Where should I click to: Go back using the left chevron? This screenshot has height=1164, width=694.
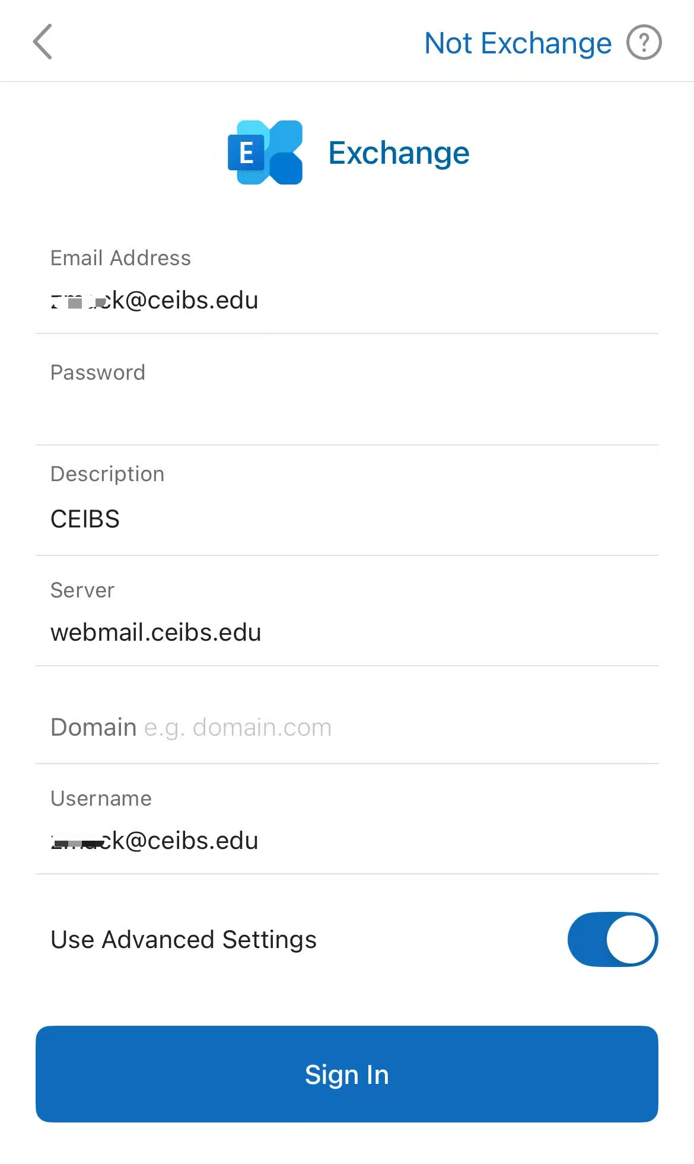click(43, 42)
